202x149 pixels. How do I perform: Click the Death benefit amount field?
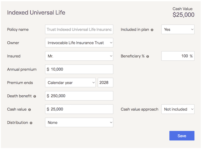coord(79,96)
